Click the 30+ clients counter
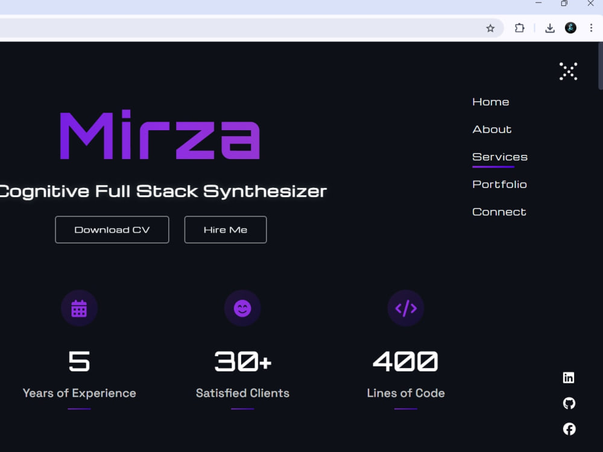603x452 pixels. (x=242, y=361)
